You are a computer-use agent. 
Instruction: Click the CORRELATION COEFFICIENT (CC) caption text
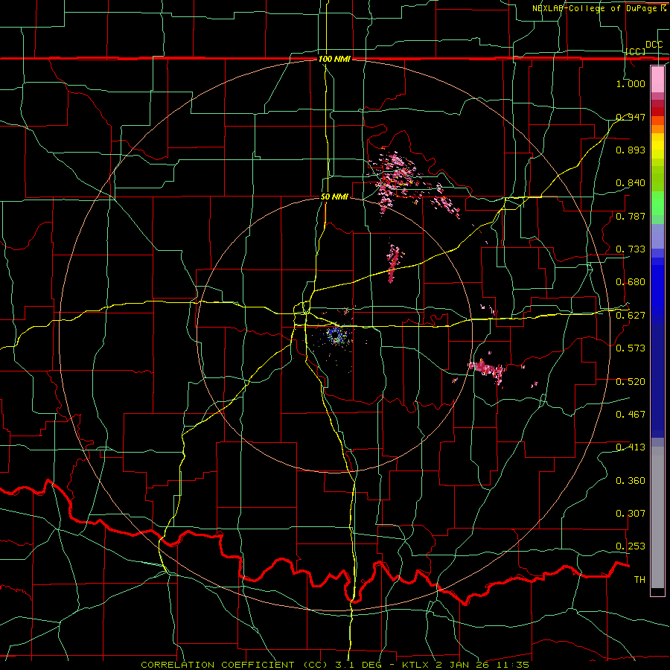click(234, 665)
